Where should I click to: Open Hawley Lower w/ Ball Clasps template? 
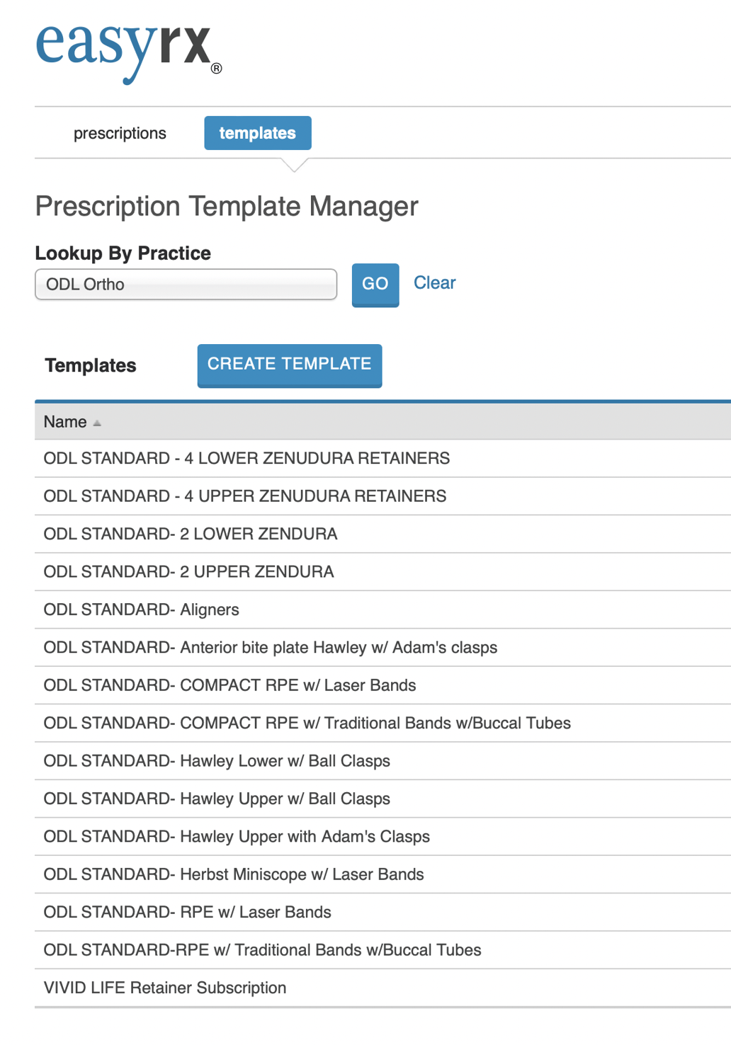[217, 761]
